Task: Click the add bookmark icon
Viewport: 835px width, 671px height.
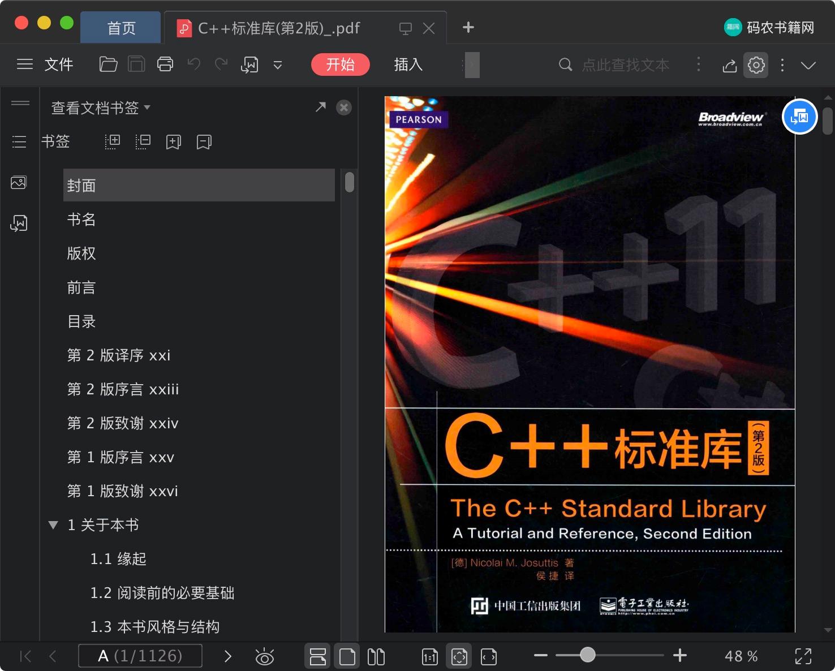Action: tap(174, 142)
